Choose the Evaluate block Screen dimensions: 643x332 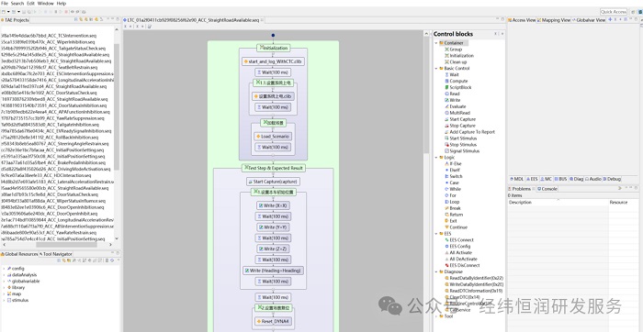[457, 106]
